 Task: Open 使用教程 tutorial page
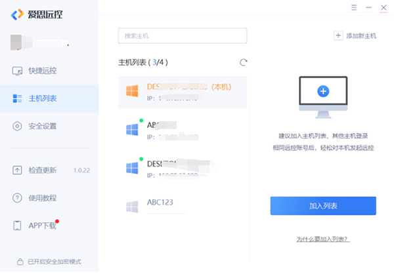click(42, 198)
